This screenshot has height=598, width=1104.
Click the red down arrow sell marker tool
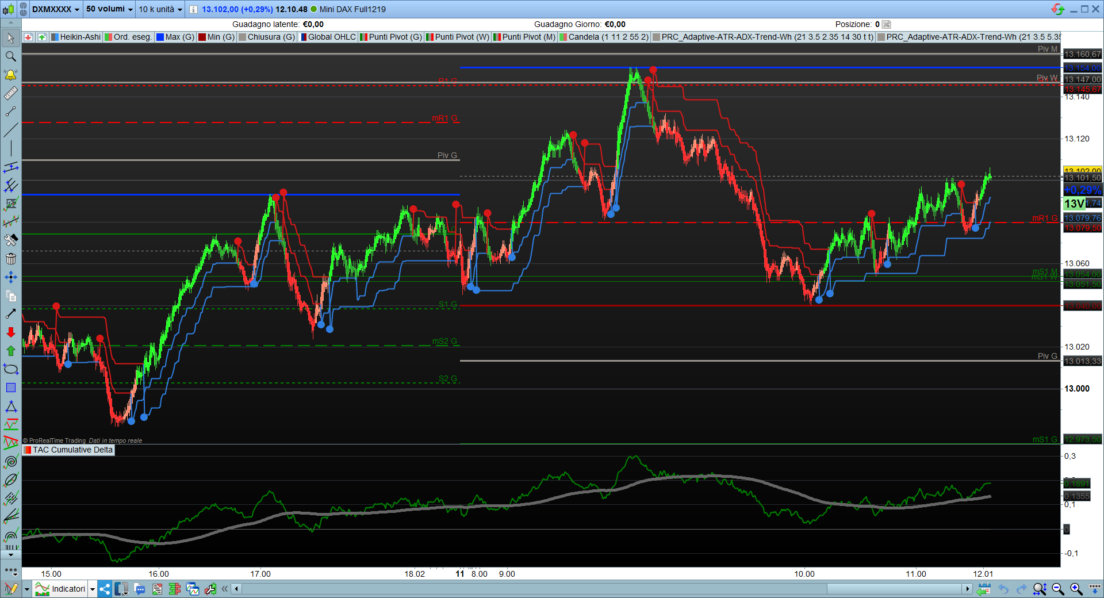10,332
